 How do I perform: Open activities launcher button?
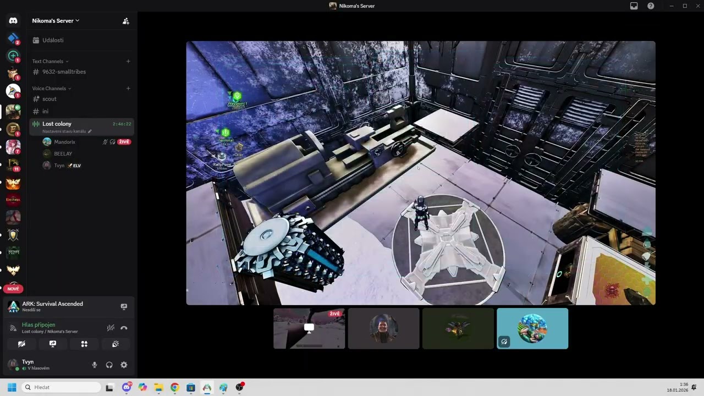[x=84, y=344]
